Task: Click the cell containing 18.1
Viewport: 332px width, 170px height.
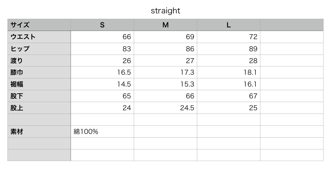Action: [229, 72]
